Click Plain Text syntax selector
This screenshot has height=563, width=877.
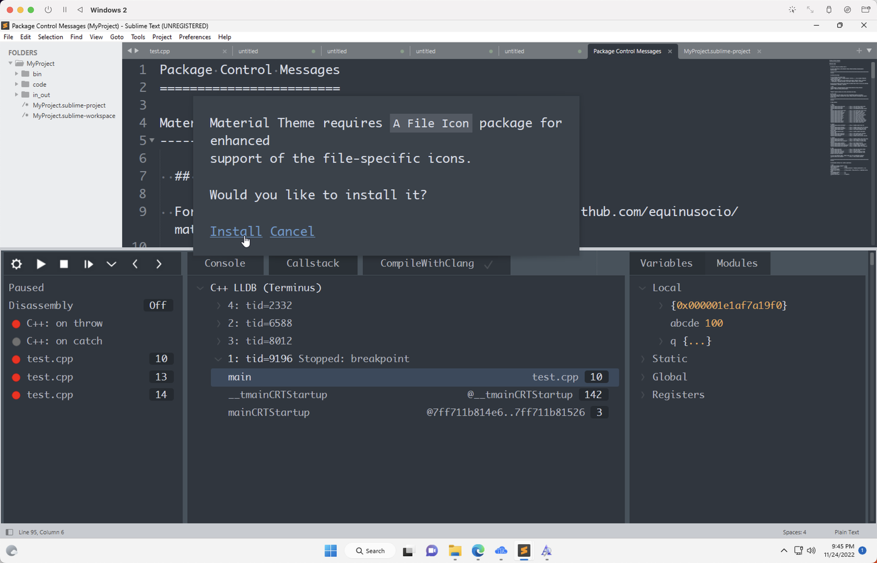pyautogui.click(x=847, y=532)
